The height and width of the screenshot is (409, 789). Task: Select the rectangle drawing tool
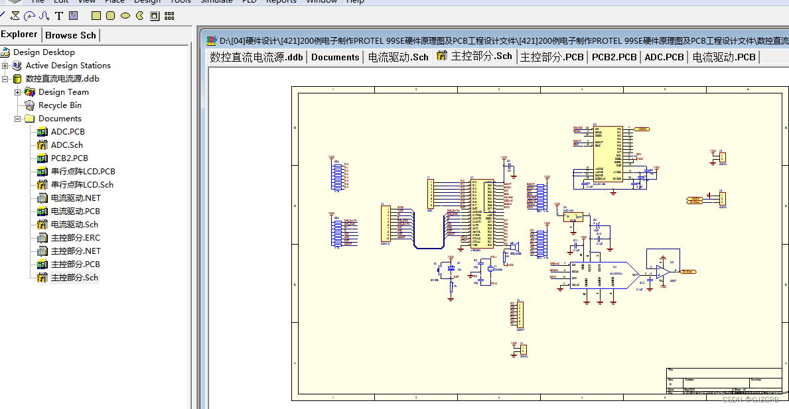click(x=96, y=15)
